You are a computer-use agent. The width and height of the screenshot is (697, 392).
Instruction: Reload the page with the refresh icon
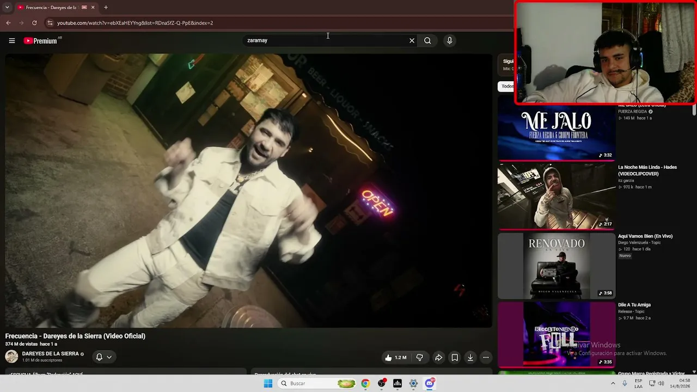34,23
